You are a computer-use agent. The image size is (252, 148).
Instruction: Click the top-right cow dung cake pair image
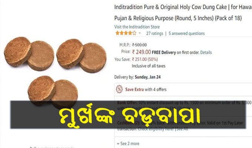81,56
